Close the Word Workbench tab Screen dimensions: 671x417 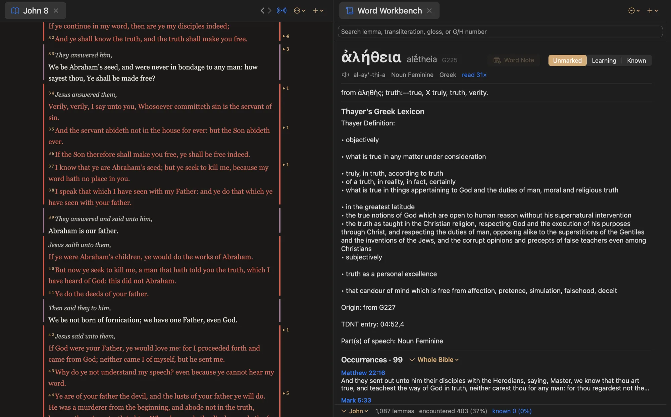pyautogui.click(x=429, y=11)
